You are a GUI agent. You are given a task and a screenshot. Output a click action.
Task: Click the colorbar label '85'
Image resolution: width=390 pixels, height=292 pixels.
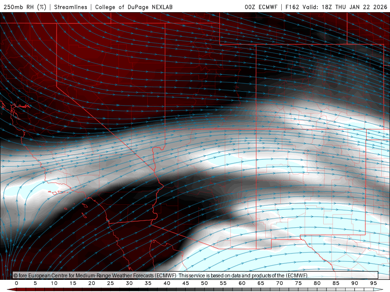point(336,283)
